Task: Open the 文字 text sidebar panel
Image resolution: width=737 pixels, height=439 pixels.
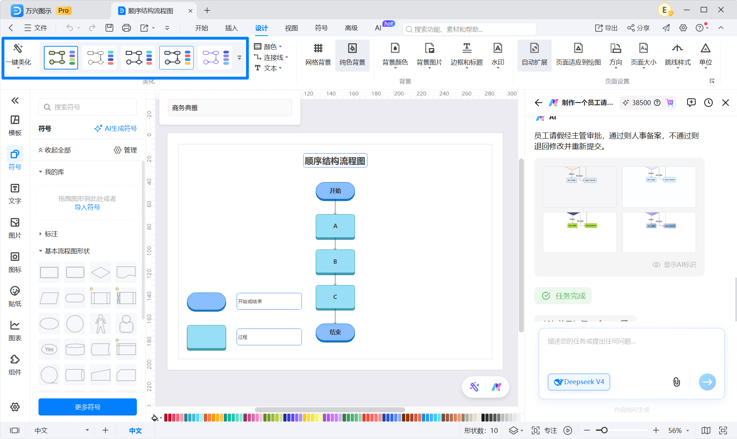Action: click(x=15, y=194)
